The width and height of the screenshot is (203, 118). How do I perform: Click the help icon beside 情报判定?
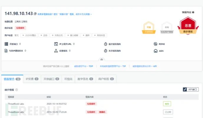pyautogui.click(x=193, y=12)
